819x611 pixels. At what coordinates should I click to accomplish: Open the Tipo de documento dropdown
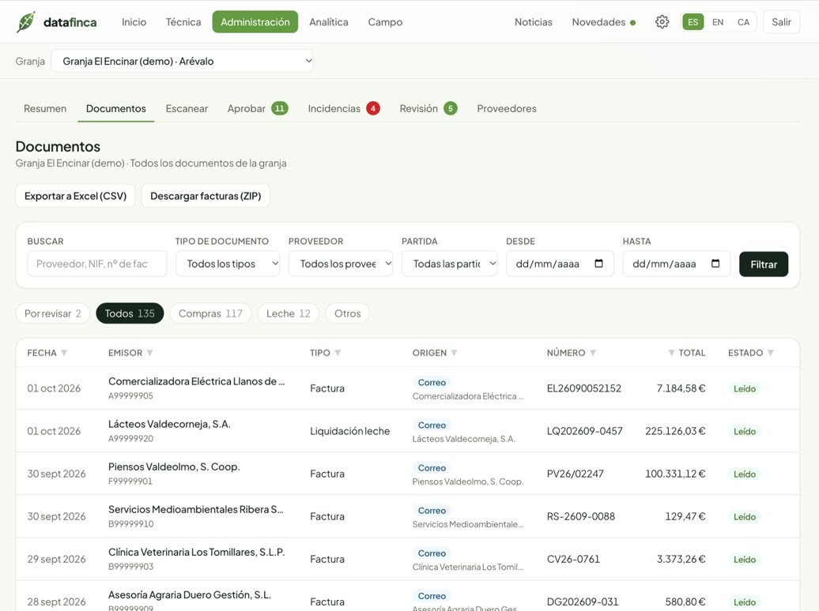228,264
